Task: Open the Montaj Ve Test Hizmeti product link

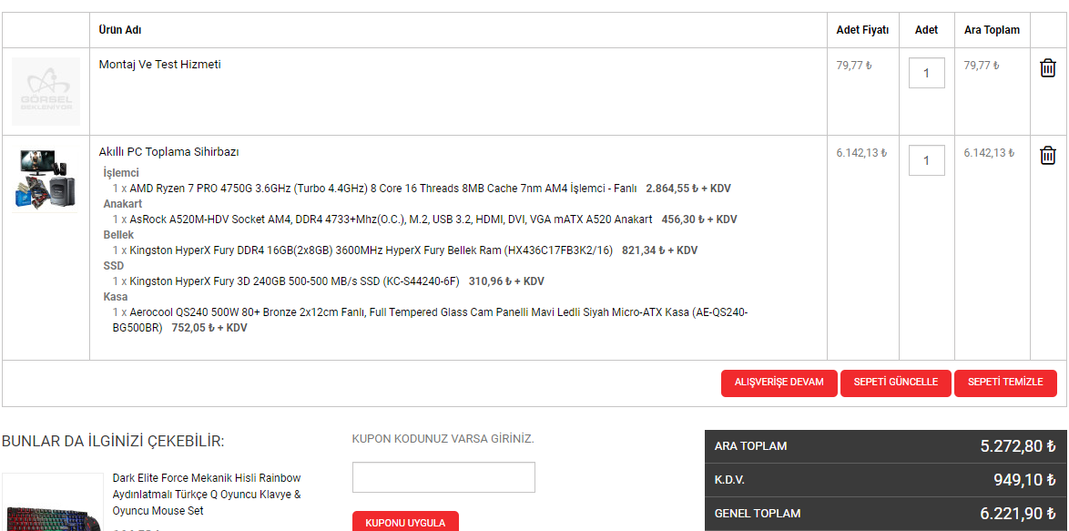Action: click(x=159, y=65)
